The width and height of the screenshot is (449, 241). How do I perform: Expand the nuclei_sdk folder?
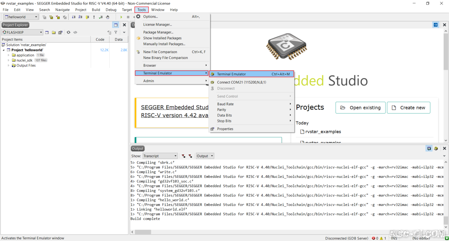click(9, 60)
